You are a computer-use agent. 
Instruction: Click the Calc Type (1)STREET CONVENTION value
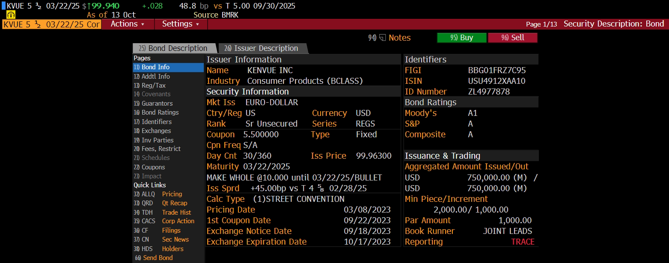(299, 199)
